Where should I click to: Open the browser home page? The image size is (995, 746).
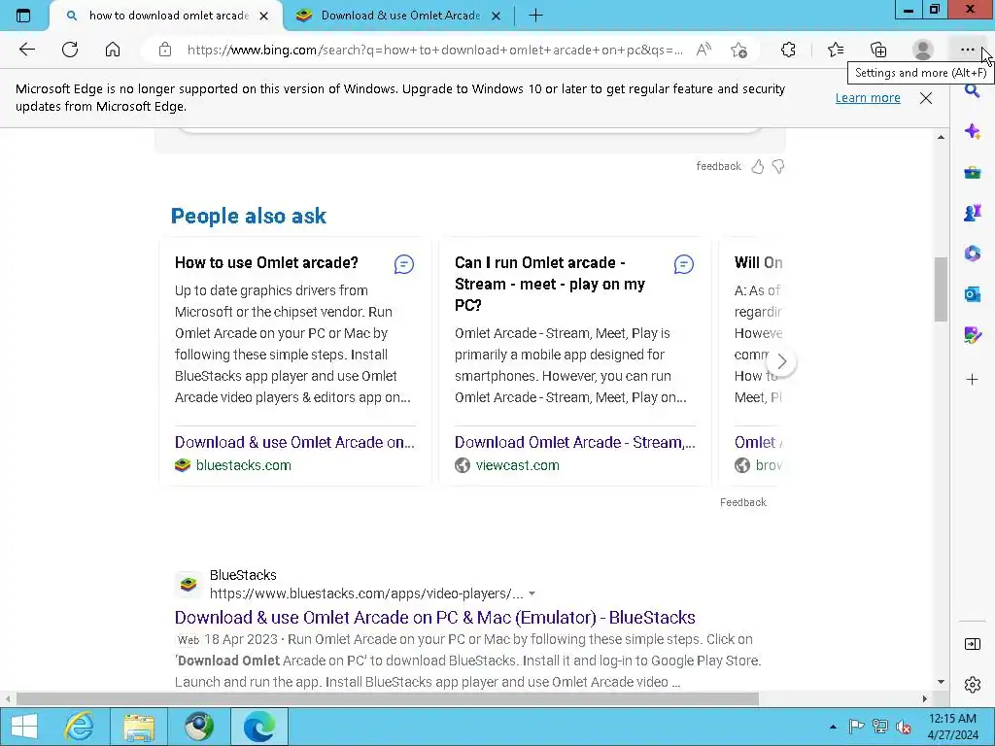click(x=113, y=50)
